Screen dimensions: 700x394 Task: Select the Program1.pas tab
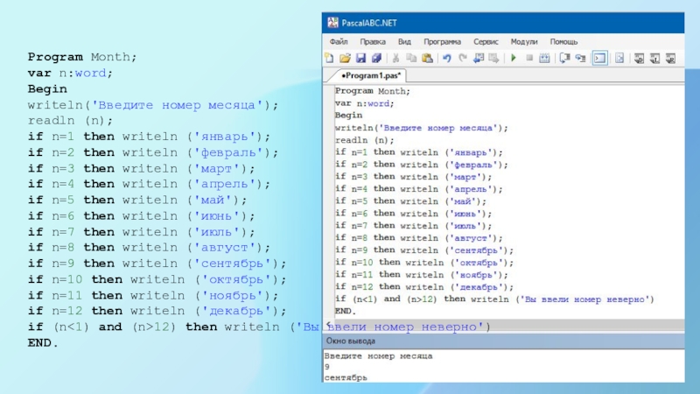click(x=370, y=75)
